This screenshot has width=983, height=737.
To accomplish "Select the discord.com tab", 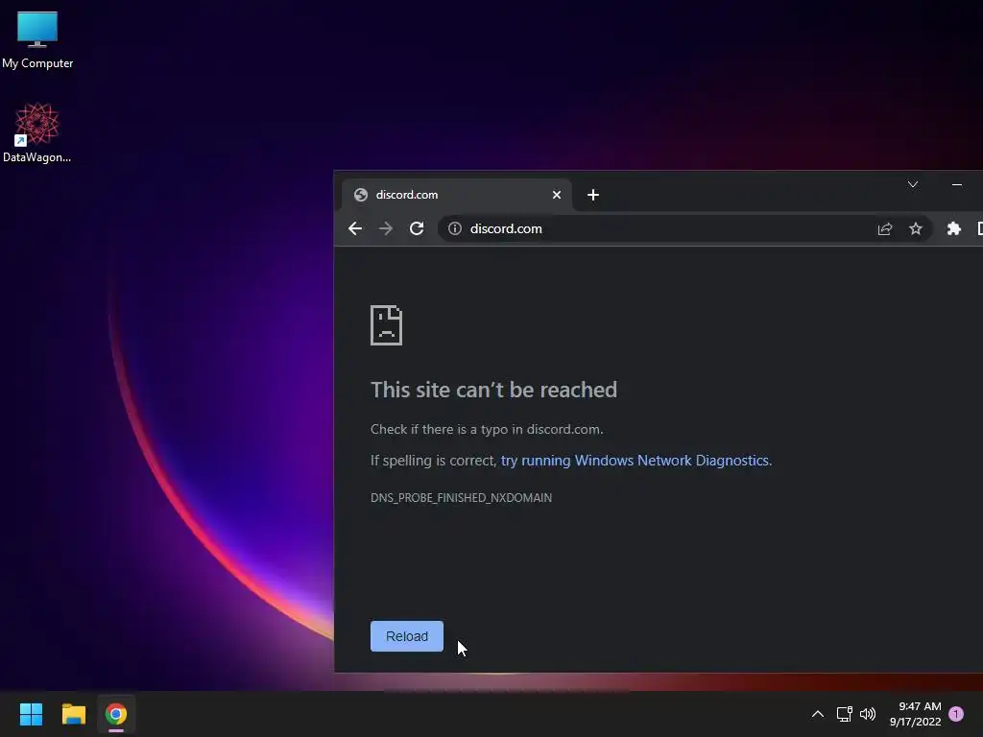I will coord(456,195).
